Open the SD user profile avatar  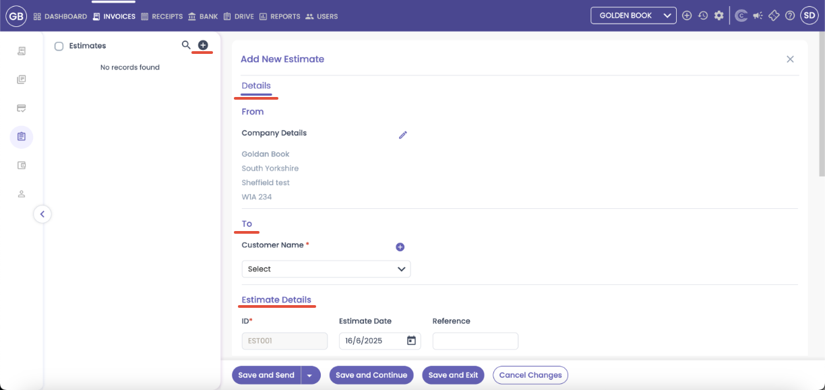(809, 15)
